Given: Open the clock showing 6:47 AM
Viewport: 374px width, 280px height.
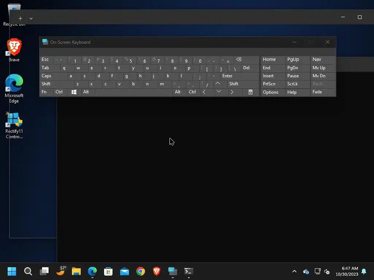Looking at the screenshot, I should coord(347,271).
